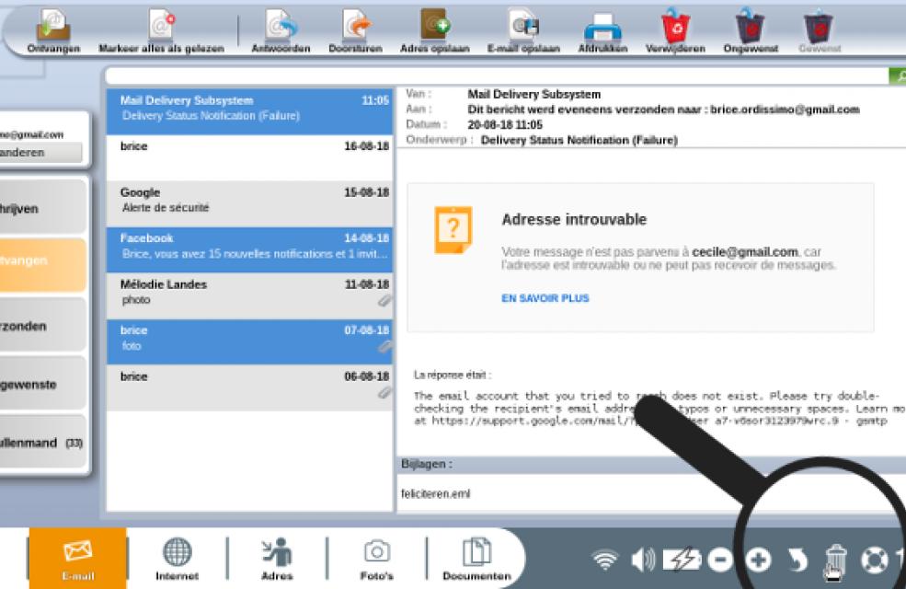Screen dimensions: 906x589
Task: Open the Ongewenste folder
Action: coord(42,385)
